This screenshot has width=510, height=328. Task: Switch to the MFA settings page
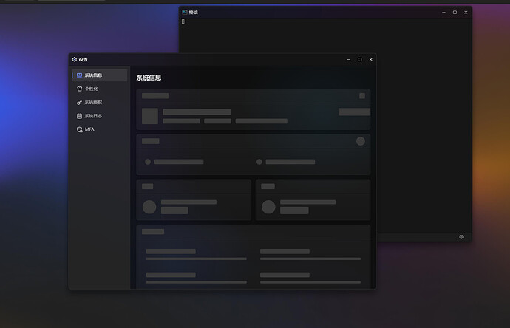click(x=99, y=129)
